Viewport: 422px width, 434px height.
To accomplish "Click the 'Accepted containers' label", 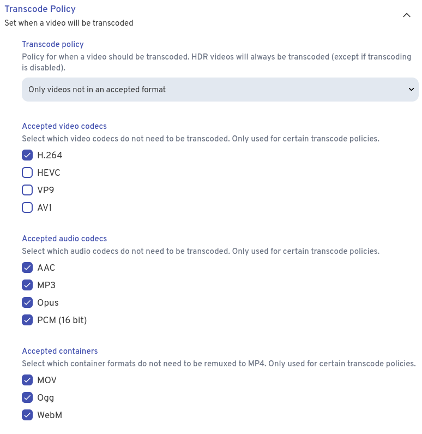I will (x=60, y=351).
